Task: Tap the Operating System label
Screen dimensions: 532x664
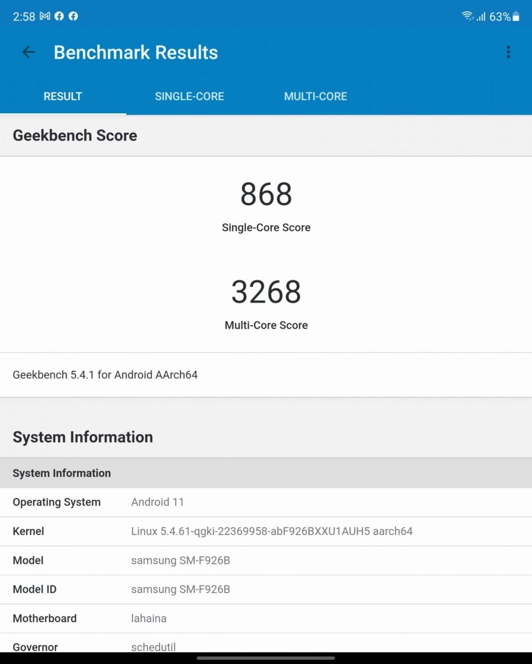Action: (x=56, y=502)
